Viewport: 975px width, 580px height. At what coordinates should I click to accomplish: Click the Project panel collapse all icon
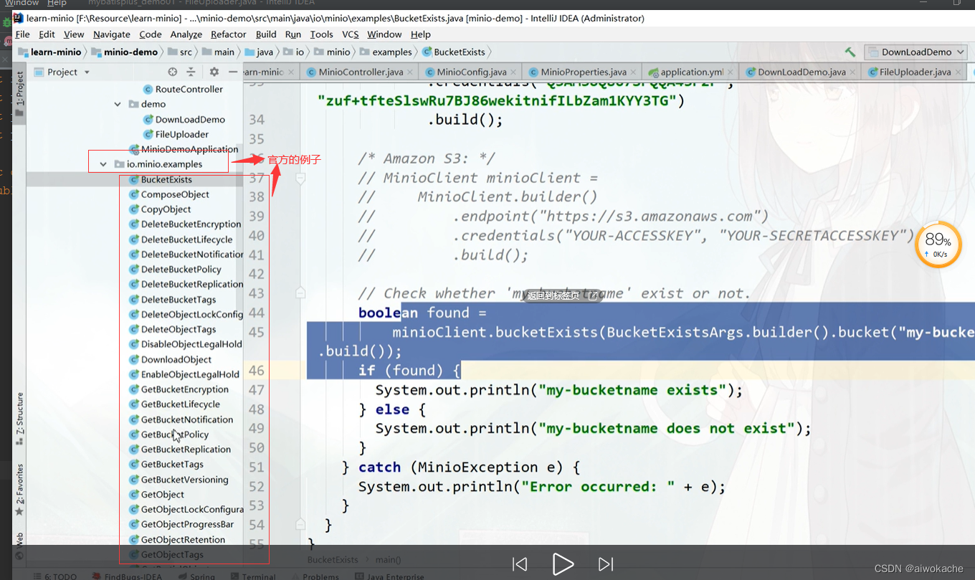[191, 72]
